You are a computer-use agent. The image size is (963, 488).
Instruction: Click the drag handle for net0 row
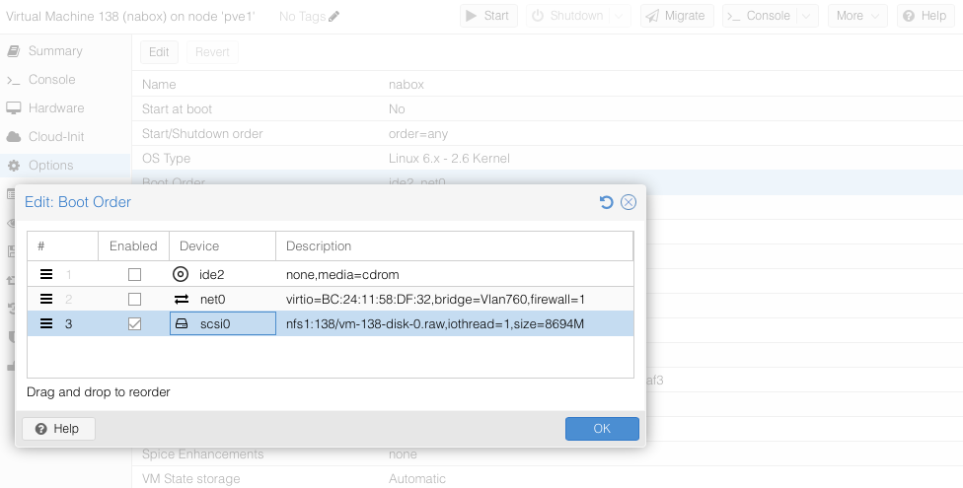coord(46,299)
